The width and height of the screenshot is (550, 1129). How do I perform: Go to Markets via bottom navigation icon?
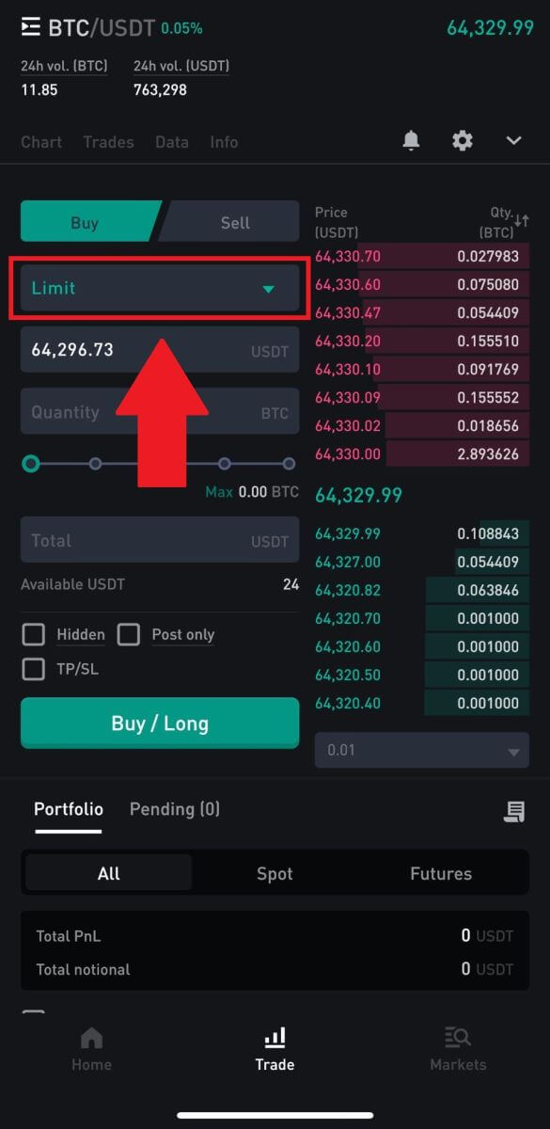coord(458,1046)
